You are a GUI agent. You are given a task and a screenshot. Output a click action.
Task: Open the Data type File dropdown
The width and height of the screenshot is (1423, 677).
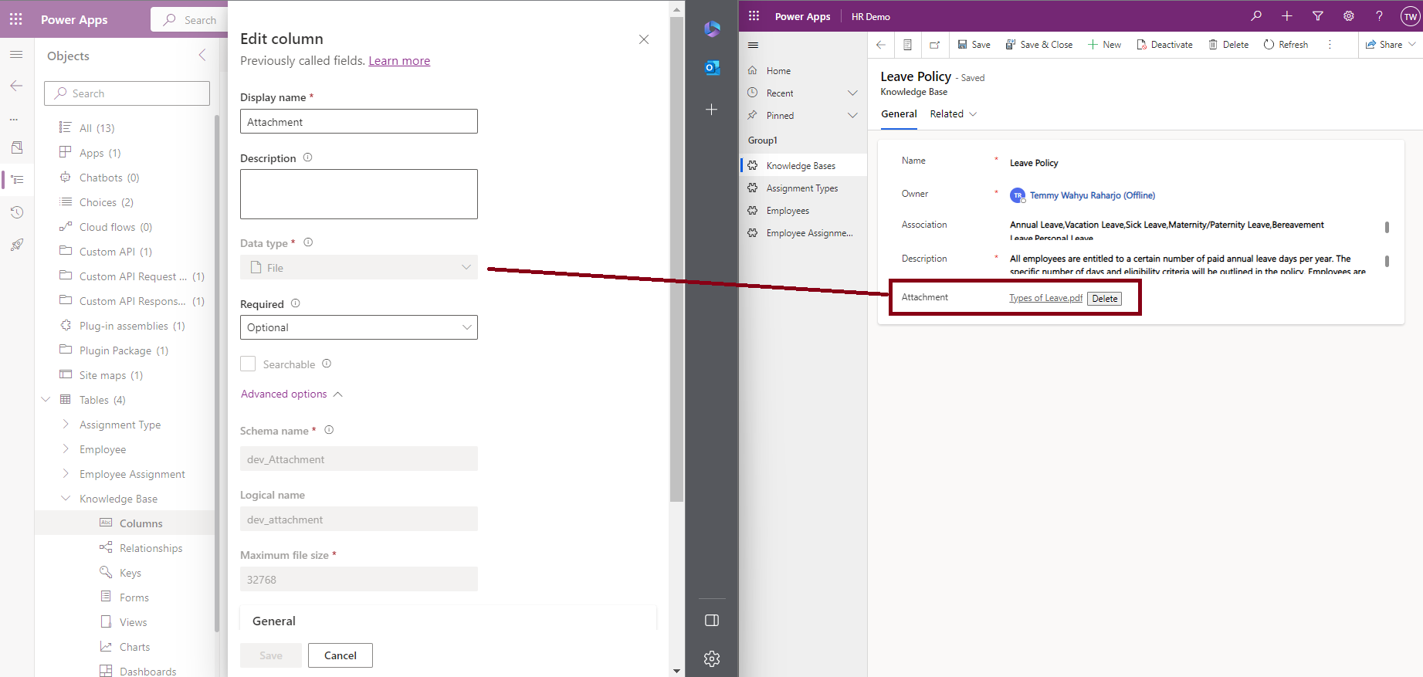pyautogui.click(x=359, y=267)
